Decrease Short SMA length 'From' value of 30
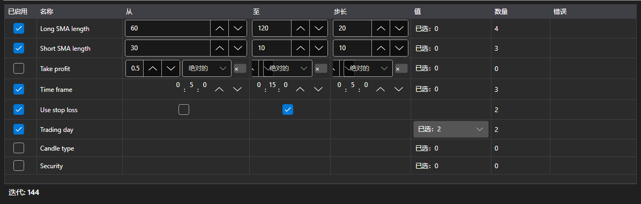The image size is (641, 204). pos(237,48)
